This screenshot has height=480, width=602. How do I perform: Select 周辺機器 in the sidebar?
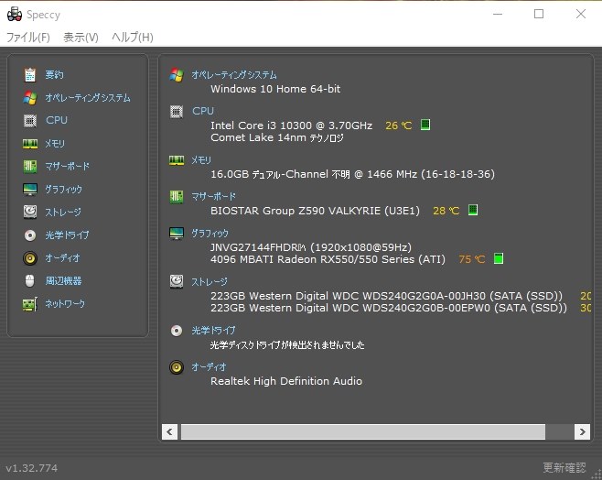click(63, 281)
